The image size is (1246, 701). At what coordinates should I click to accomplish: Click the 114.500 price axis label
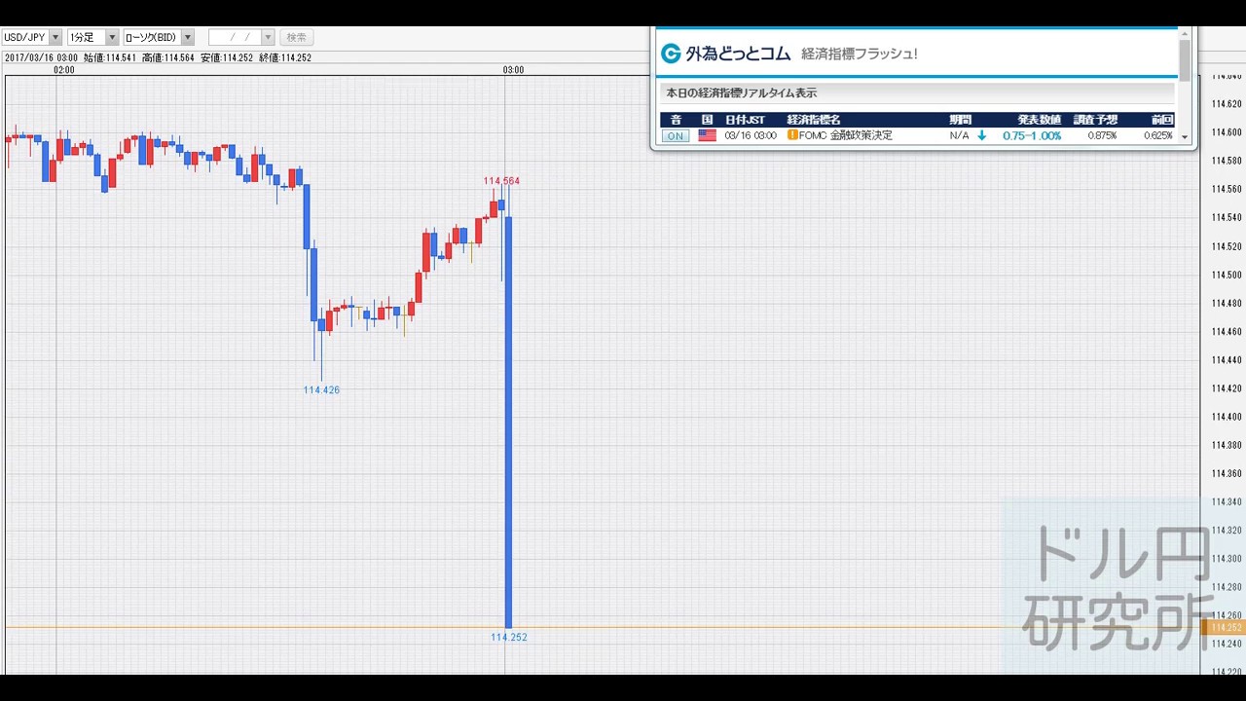coord(1227,275)
